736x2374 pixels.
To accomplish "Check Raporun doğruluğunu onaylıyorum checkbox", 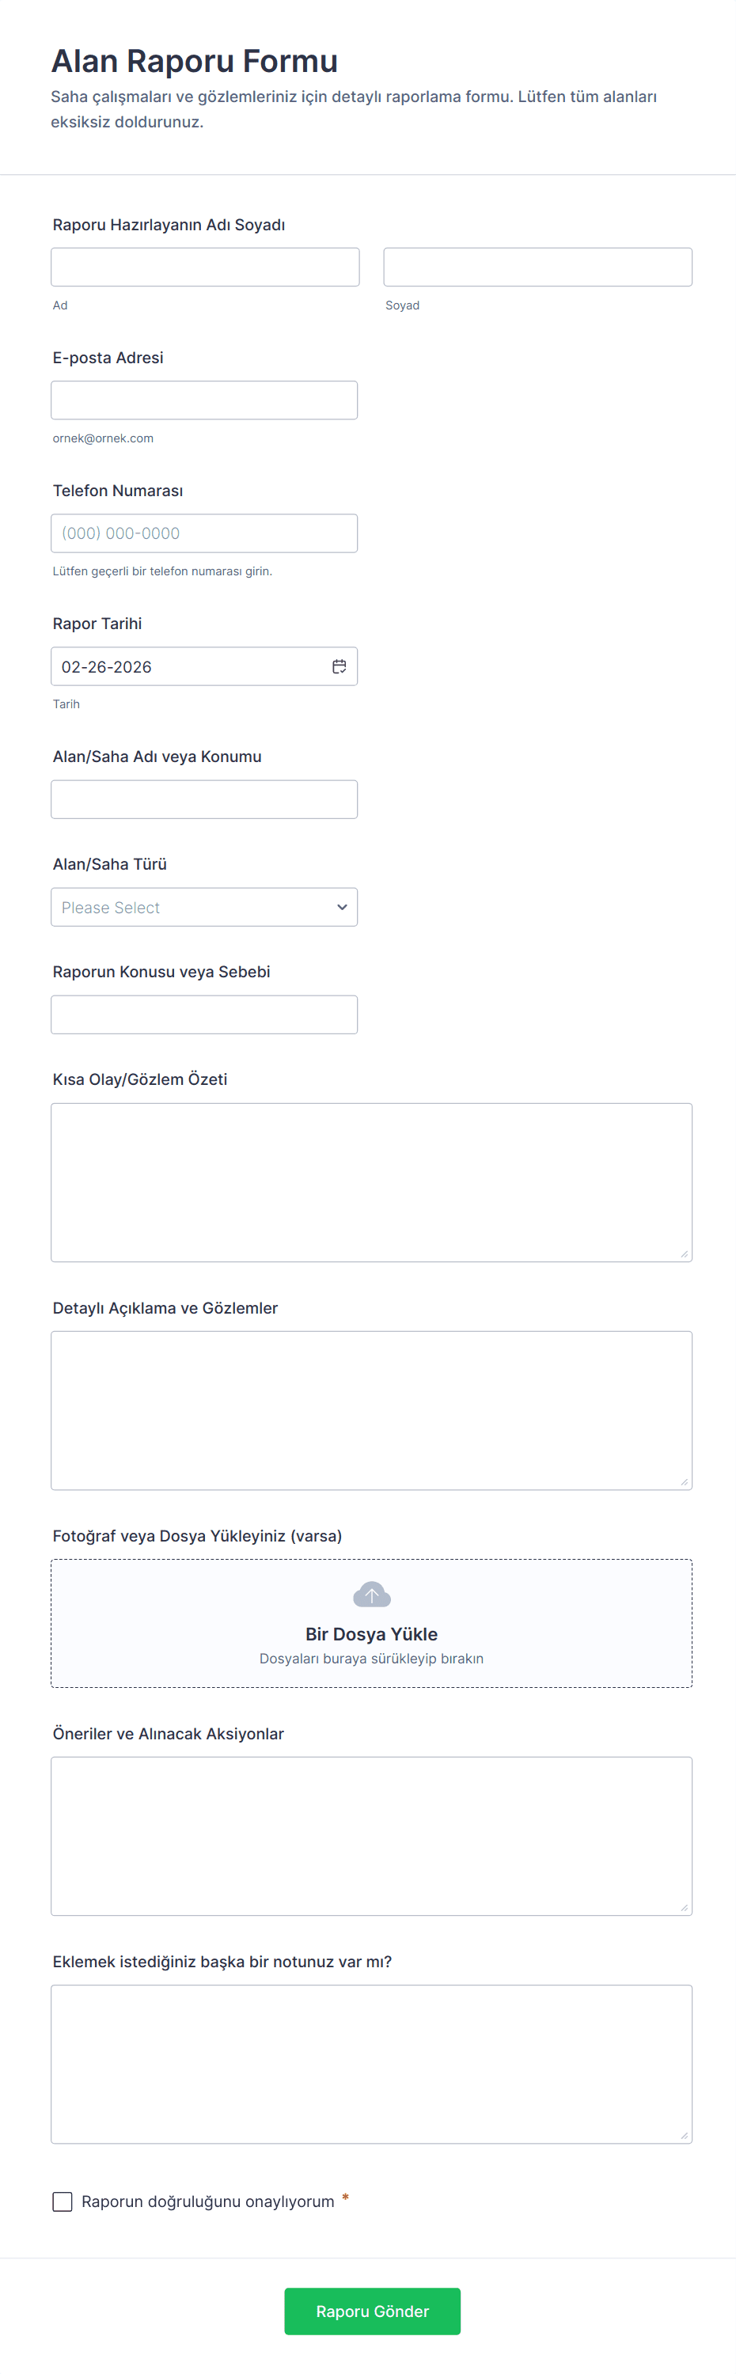I will point(63,2201).
